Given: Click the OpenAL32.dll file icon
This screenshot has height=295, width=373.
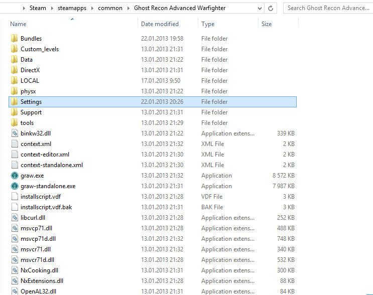Looking at the screenshot, I should (x=15, y=291).
